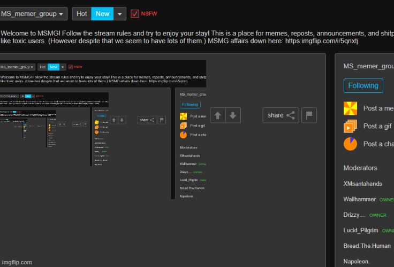Select the New sorting tab at the top

(102, 13)
